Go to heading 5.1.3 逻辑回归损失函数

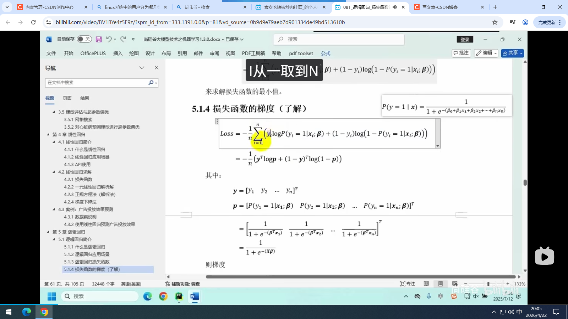click(x=87, y=262)
